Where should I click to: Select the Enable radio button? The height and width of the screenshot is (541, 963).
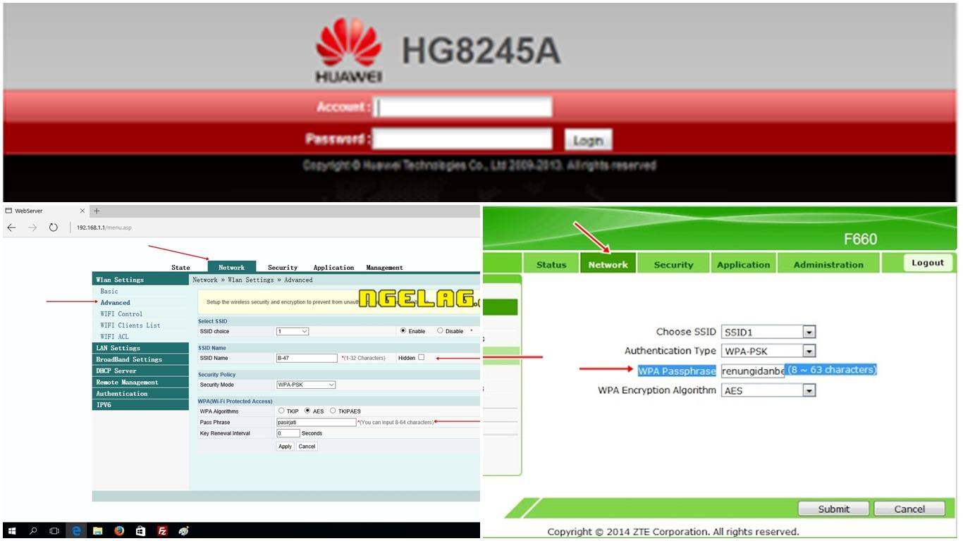click(403, 330)
